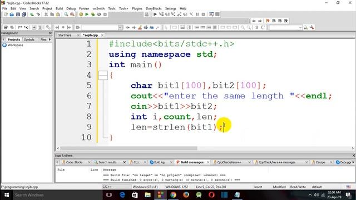Screen dimensions: 356x200
Task: Open the wrench settings icon in search toolbar
Action: [x=311, y=27]
